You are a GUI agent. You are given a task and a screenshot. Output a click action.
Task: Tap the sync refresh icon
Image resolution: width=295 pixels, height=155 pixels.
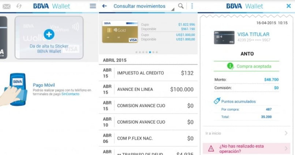point(19,6)
